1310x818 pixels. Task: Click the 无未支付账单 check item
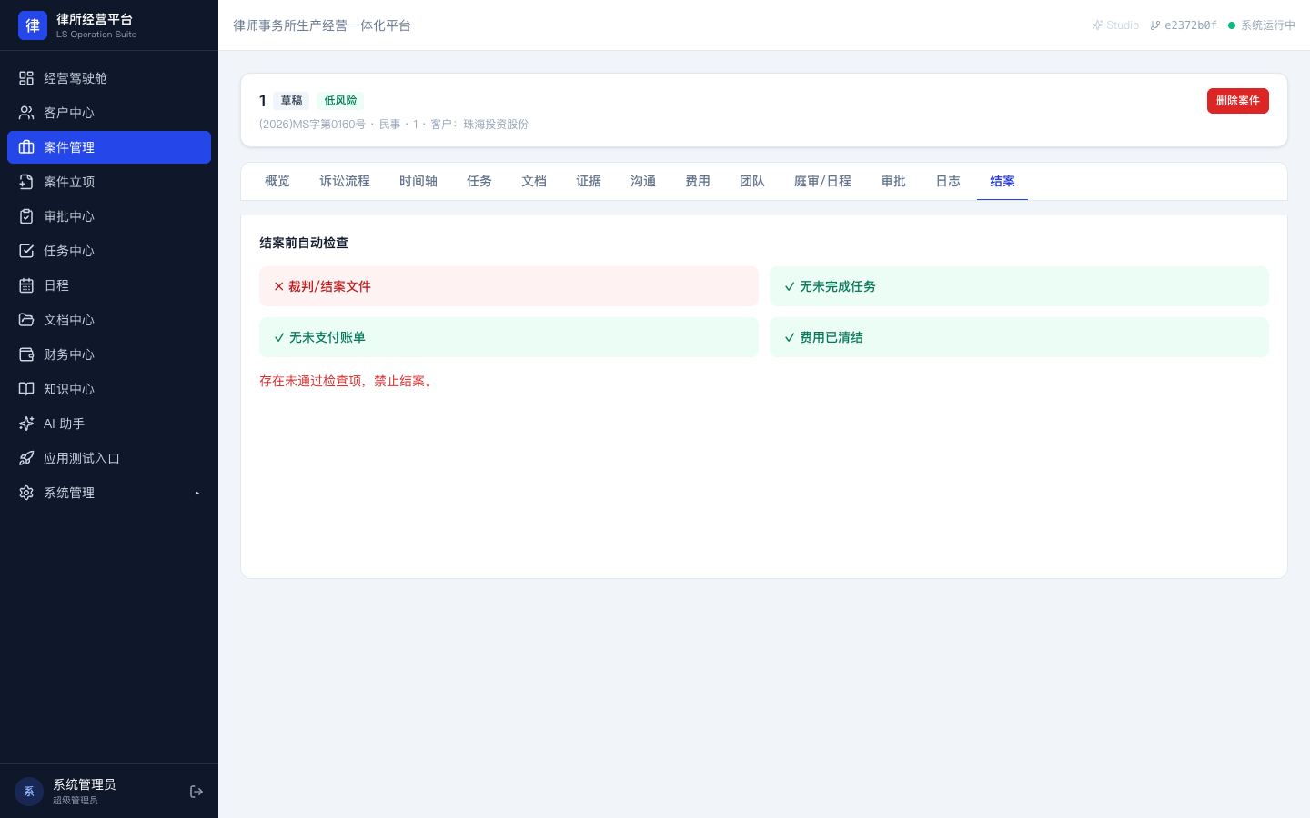click(509, 337)
